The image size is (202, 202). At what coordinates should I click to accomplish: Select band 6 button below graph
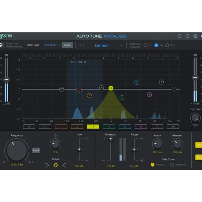point(141,127)
